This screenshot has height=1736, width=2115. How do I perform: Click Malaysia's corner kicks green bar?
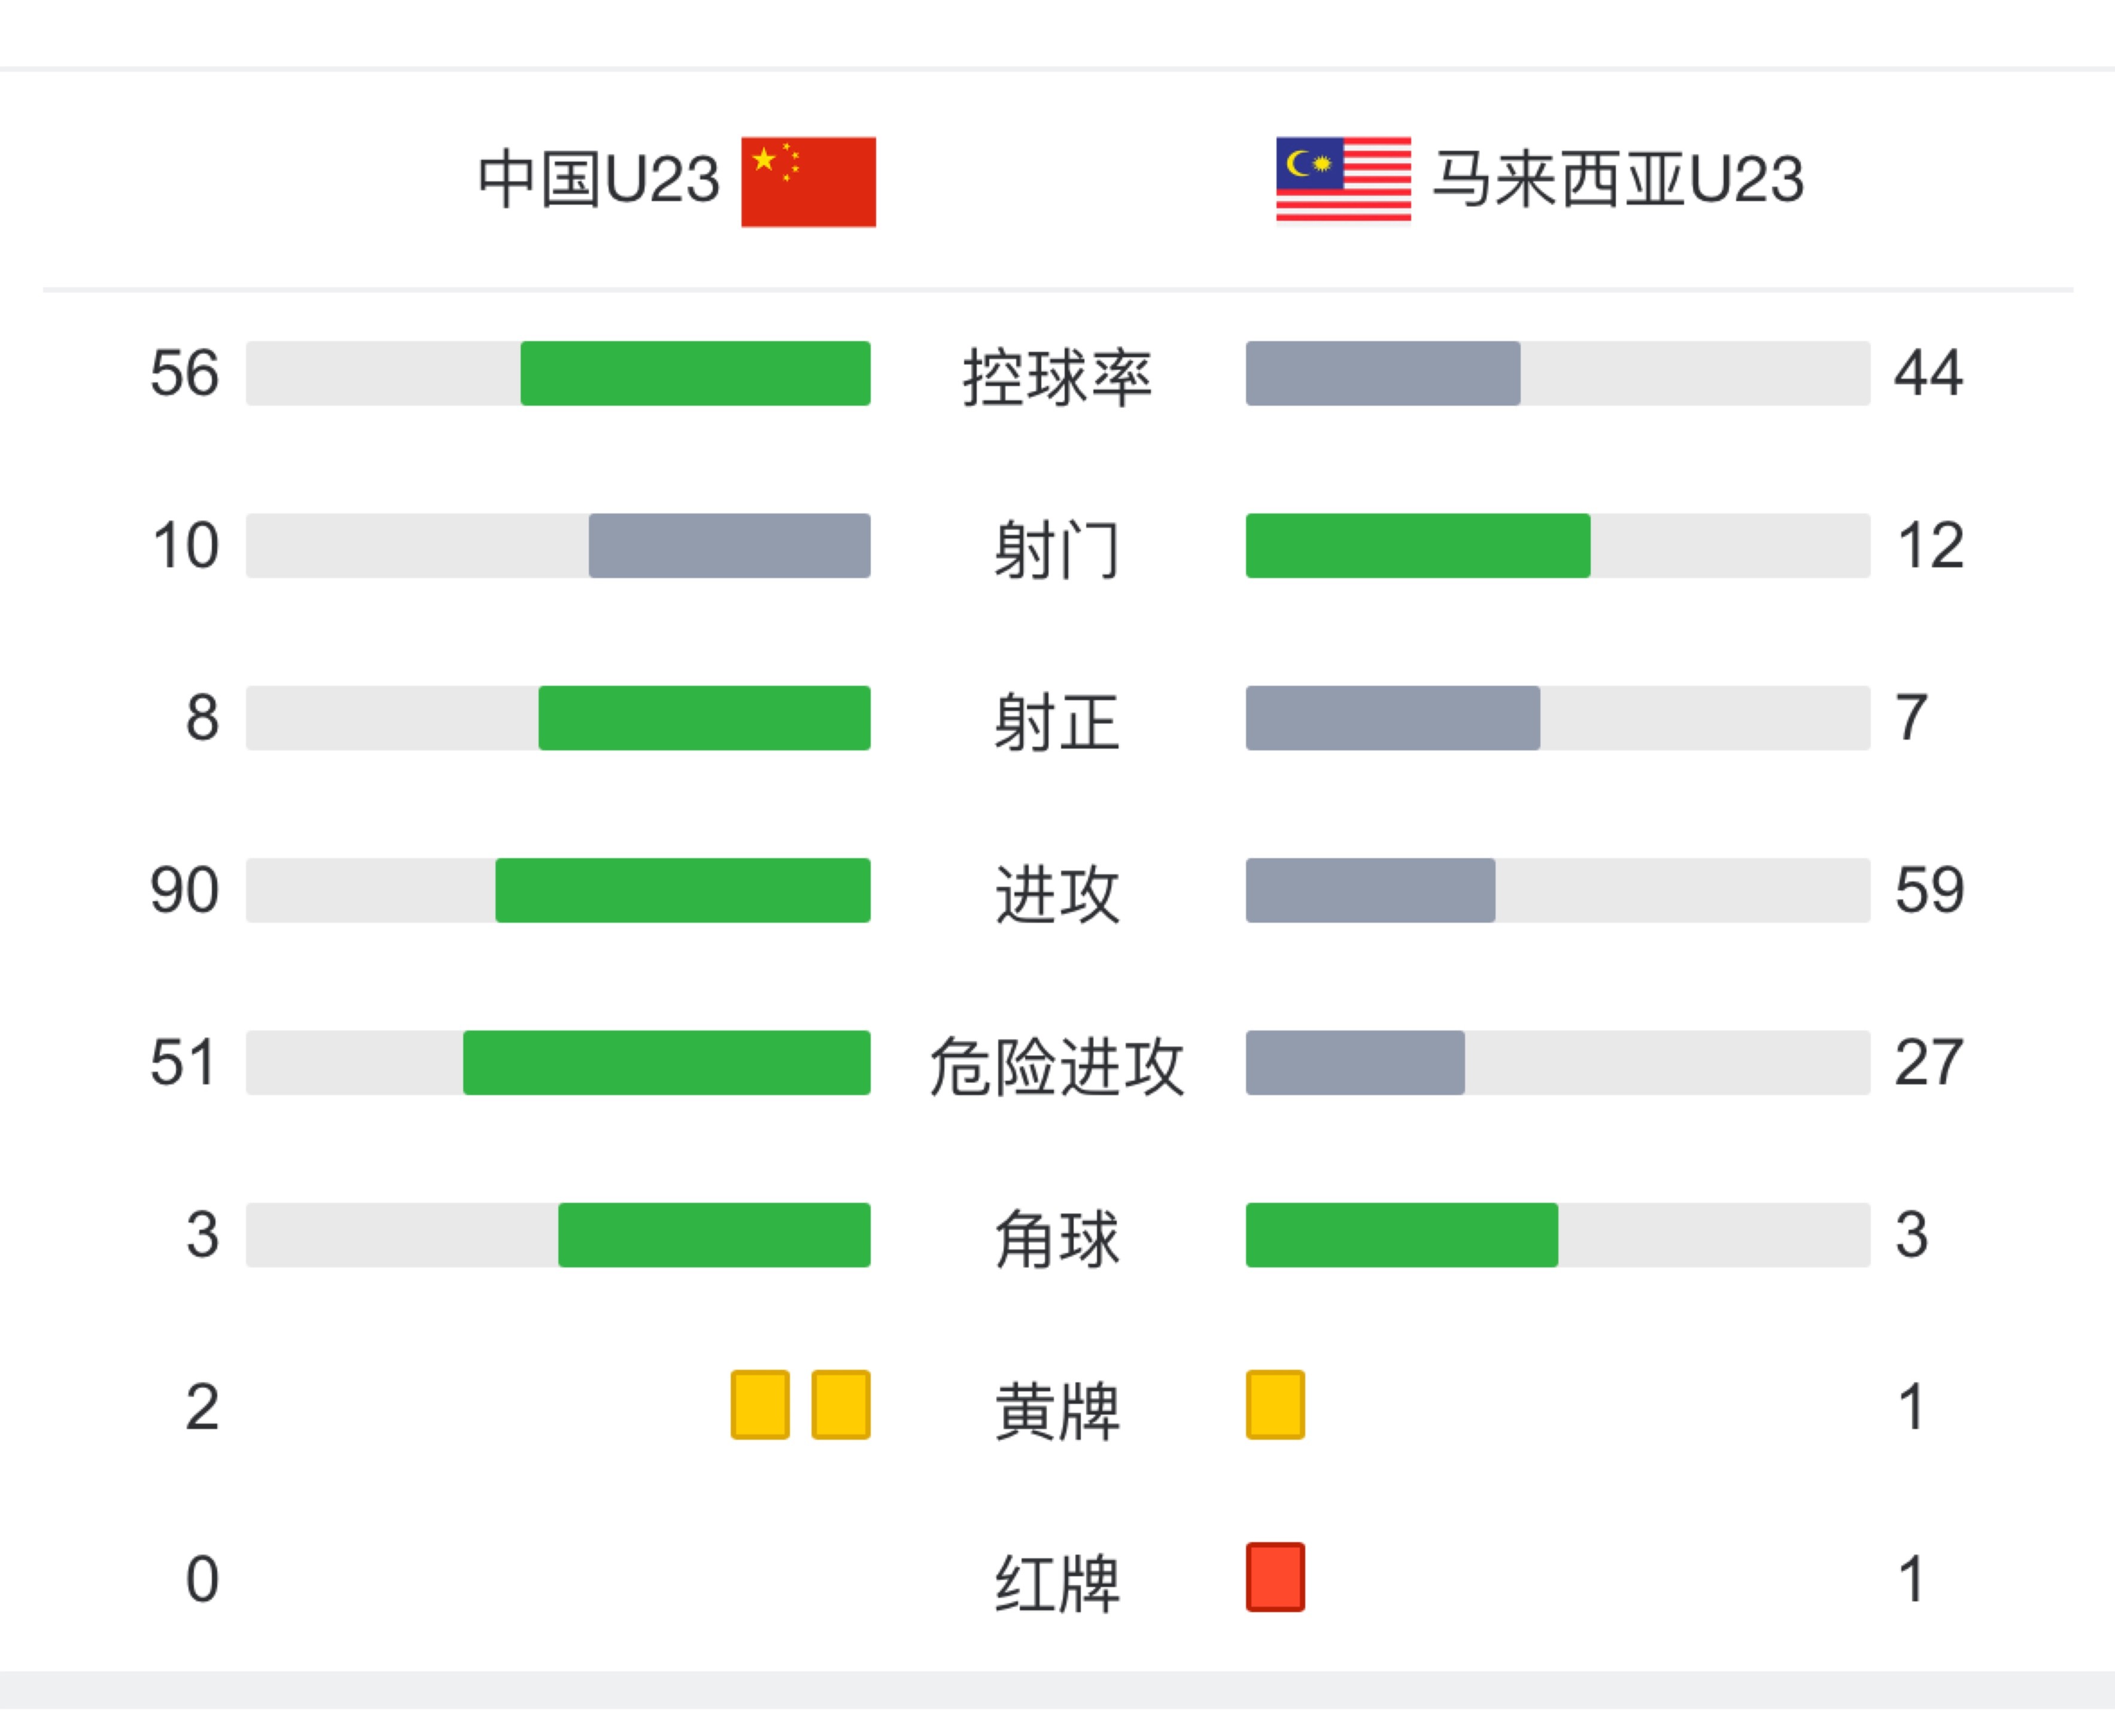coord(1402,1235)
